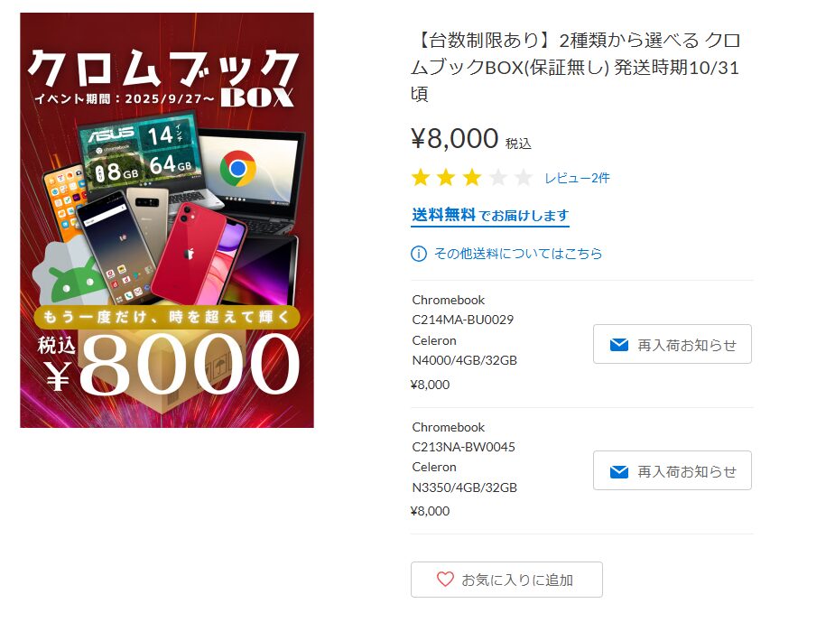Open その他送料についてはこちら shipping info link

[x=517, y=254]
